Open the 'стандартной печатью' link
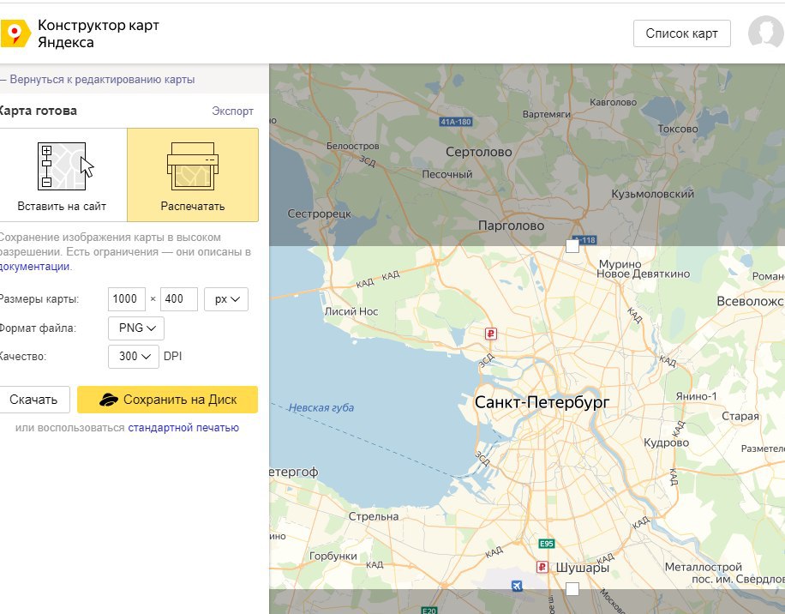This screenshot has height=614, width=785. (183, 428)
